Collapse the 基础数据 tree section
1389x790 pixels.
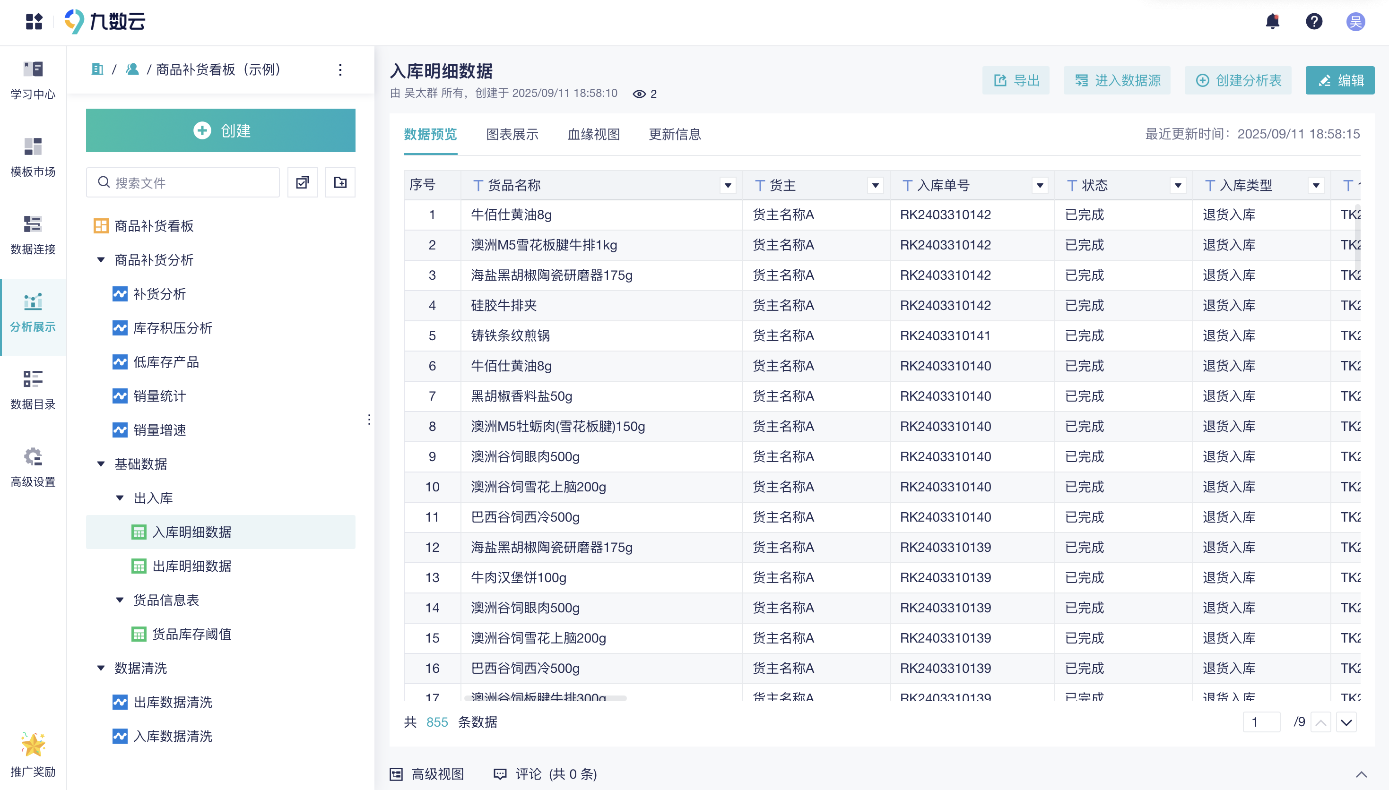pos(101,464)
